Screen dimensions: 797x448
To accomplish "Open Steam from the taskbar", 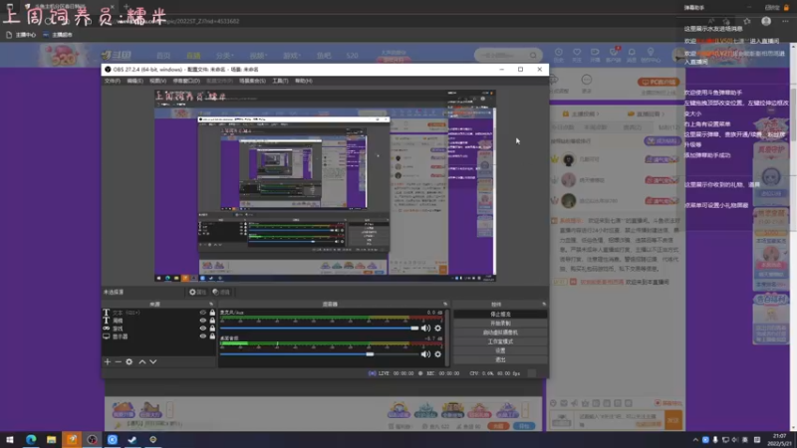I will point(133,440).
